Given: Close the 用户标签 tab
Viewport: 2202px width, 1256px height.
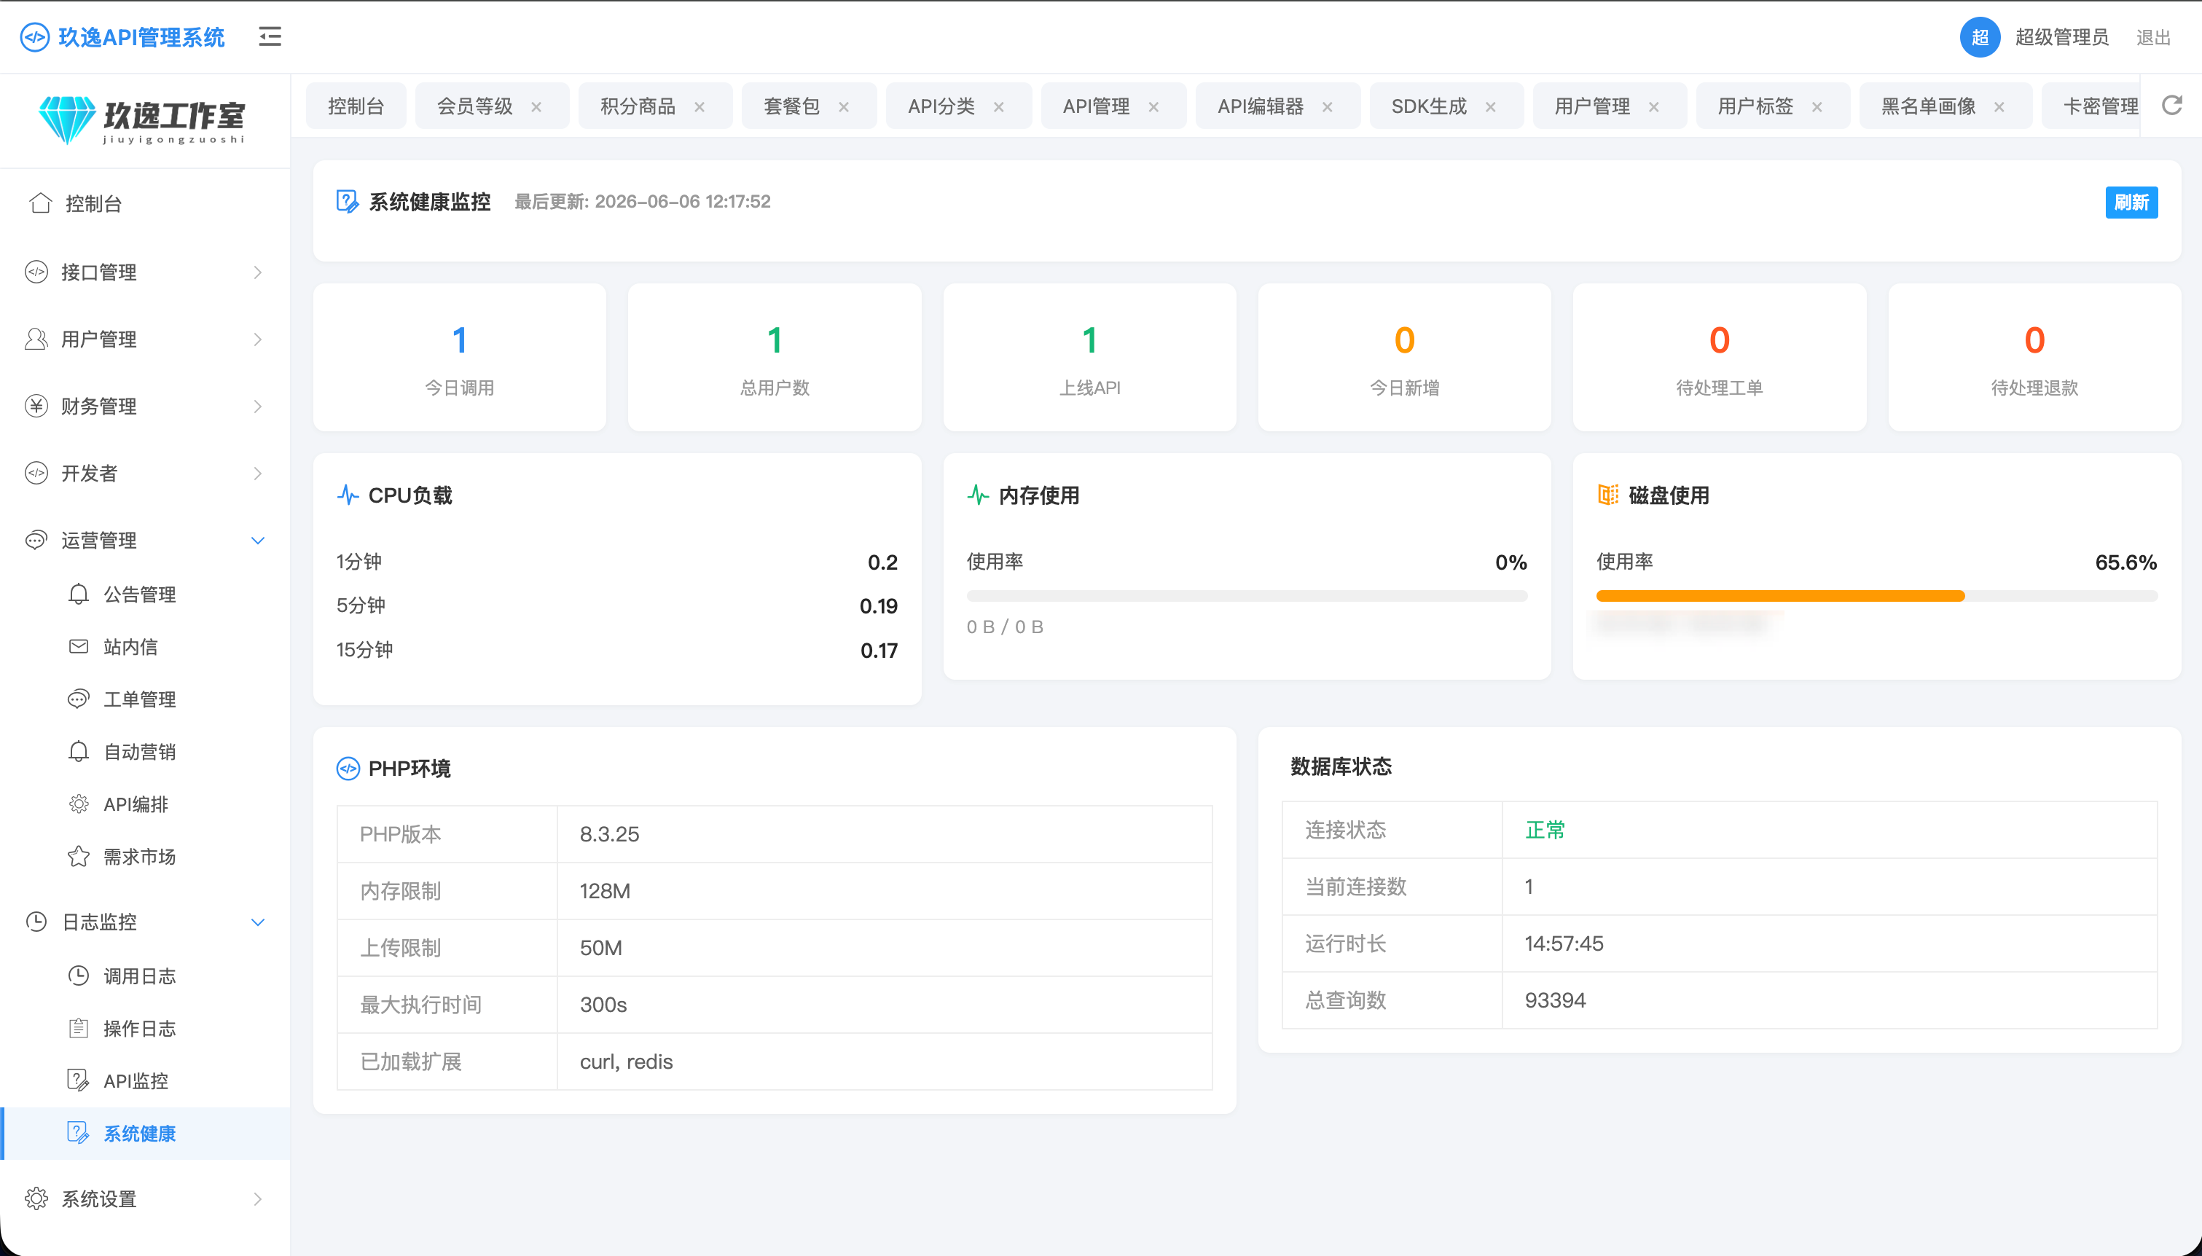Looking at the screenshot, I should pyautogui.click(x=1817, y=107).
